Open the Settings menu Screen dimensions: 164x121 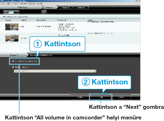click(32, 4)
